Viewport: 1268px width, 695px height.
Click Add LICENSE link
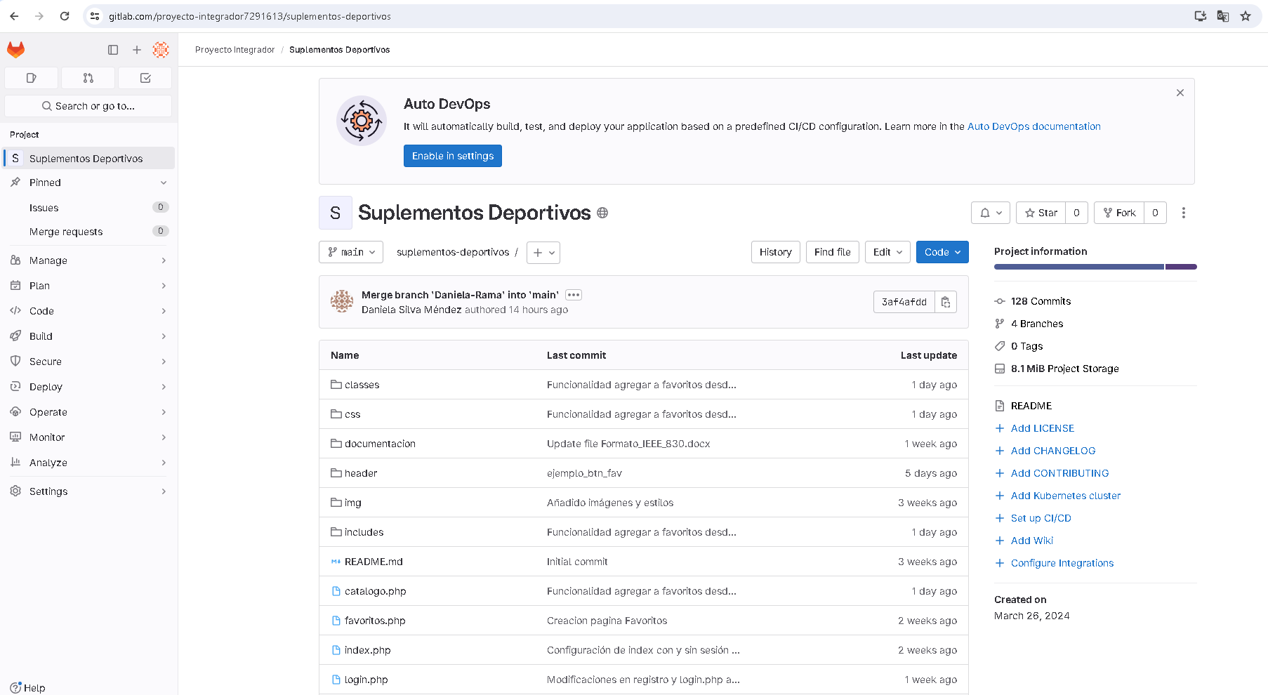click(x=1043, y=428)
